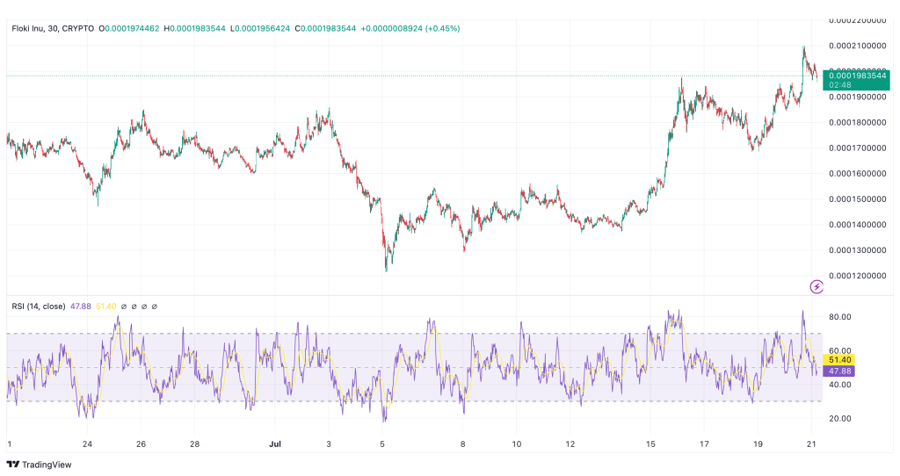Click the 0.0001400000 price axis label
Image resolution: width=900 pixels, height=476 pixels.
click(858, 225)
